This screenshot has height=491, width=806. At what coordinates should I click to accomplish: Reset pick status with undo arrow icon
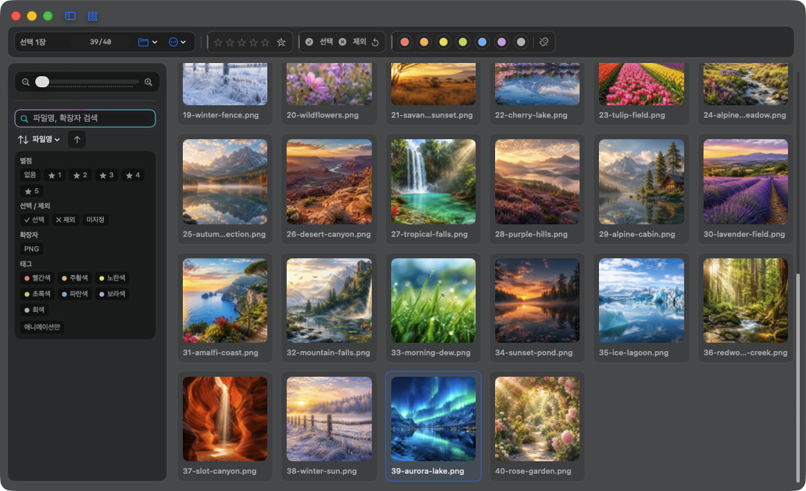pos(376,42)
